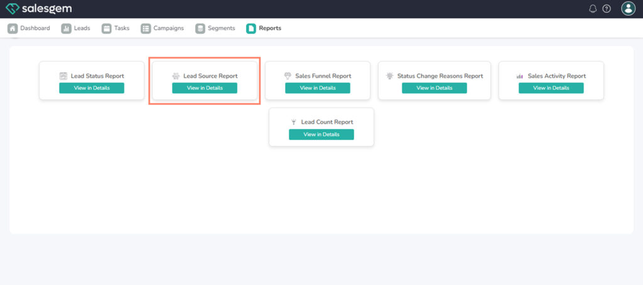This screenshot has width=643, height=285.
Task: Open the Segments tab
Action: (221, 28)
